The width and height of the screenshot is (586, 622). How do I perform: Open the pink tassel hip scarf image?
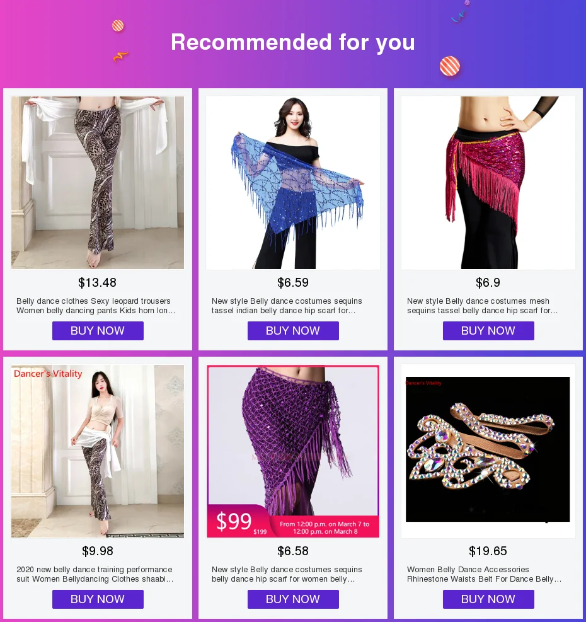tap(488, 183)
